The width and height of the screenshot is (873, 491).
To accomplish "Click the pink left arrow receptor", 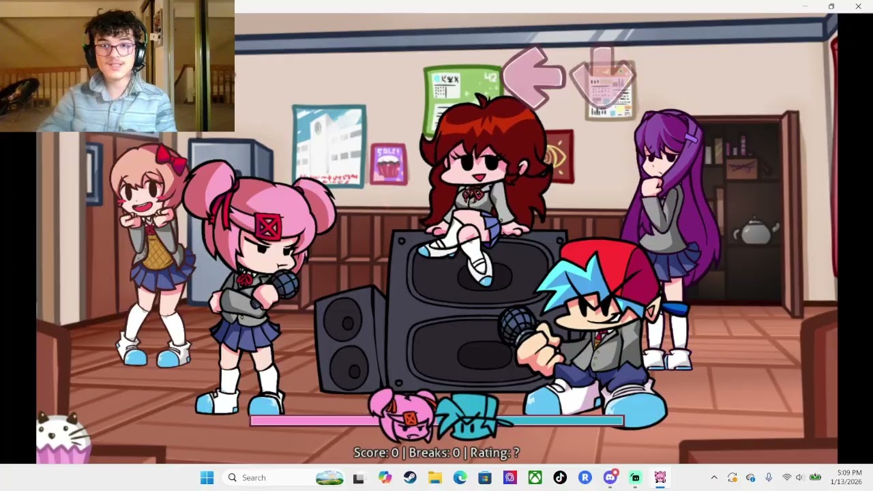I will 534,78.
